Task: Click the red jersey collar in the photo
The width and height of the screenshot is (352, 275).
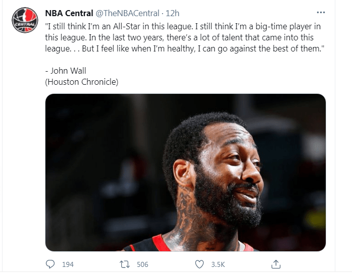Action: tap(160, 243)
